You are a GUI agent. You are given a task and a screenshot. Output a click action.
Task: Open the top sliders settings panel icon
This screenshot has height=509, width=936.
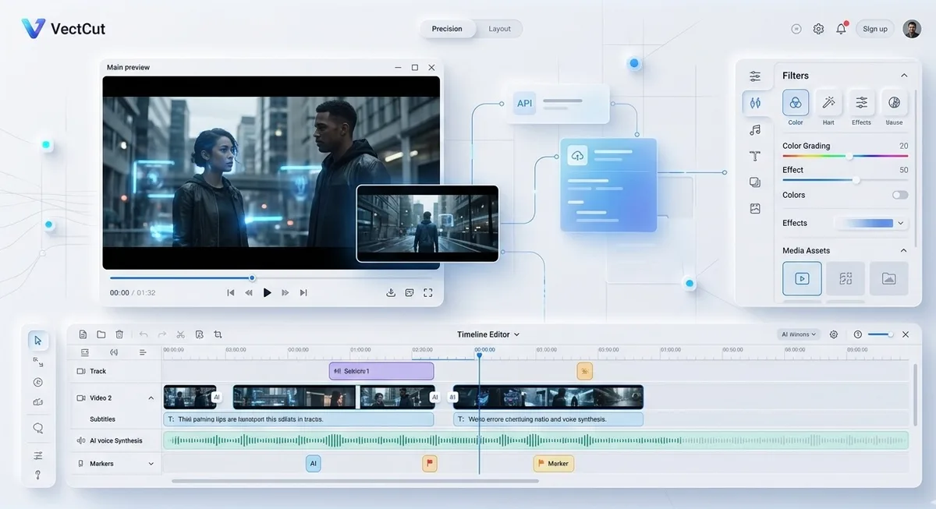click(x=755, y=76)
